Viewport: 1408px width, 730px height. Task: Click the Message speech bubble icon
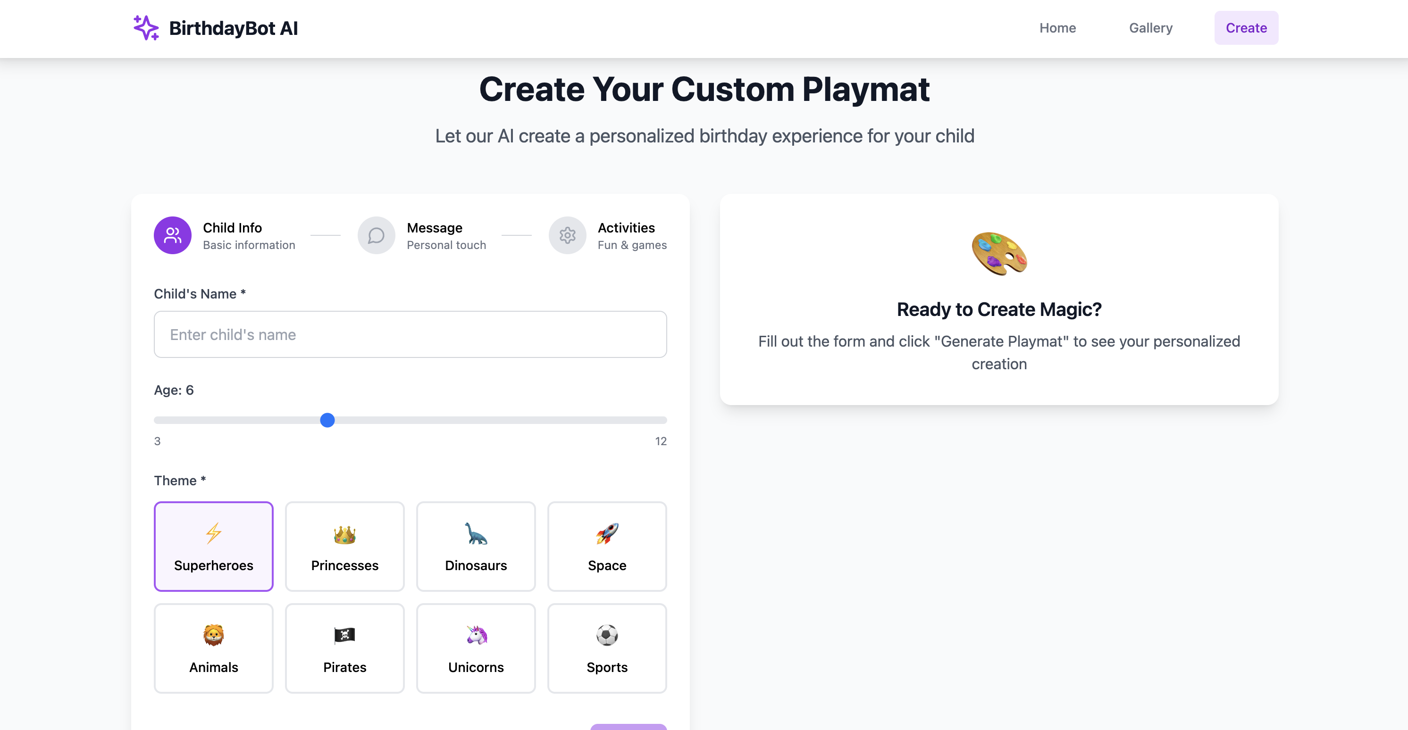(376, 235)
